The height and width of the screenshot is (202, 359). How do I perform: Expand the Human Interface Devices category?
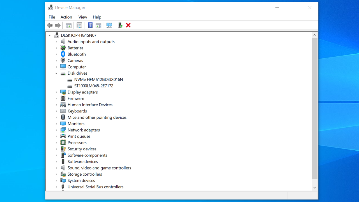pos(56,105)
